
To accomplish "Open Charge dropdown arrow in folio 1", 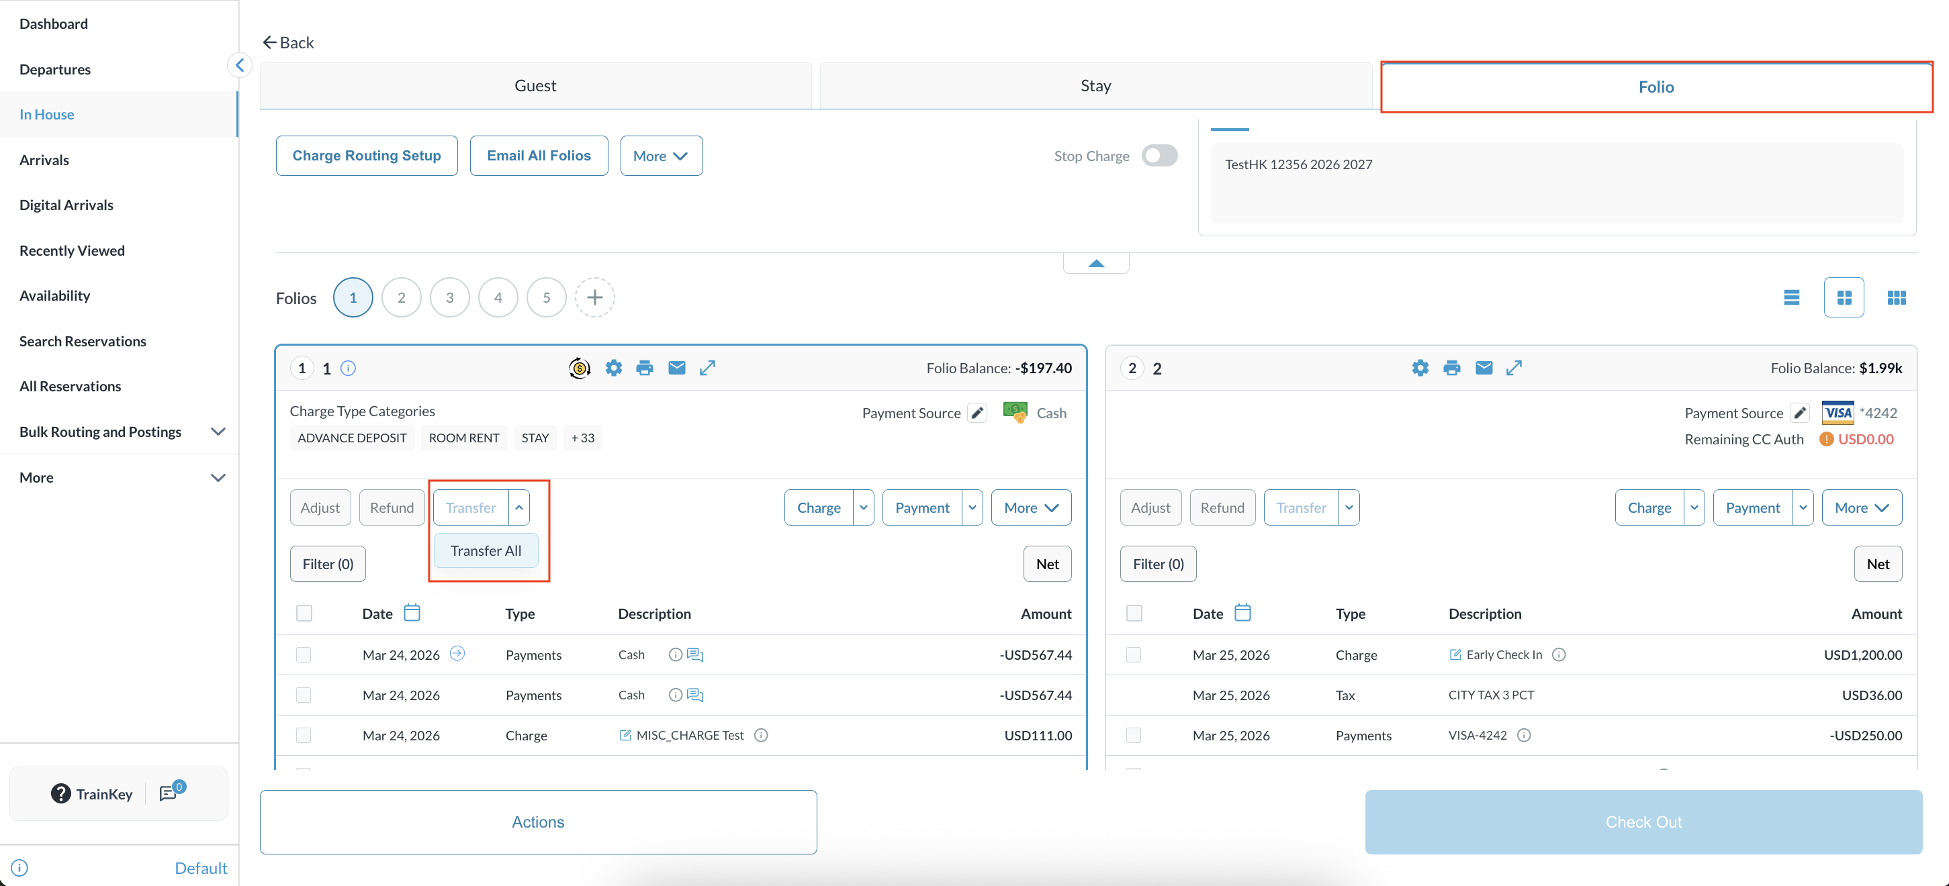I will click(863, 507).
